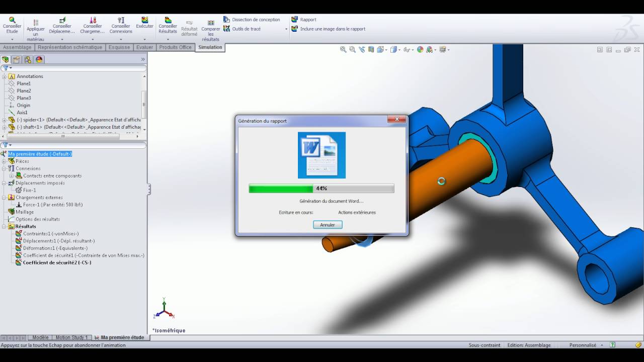Click Inclure une image dans le rapport
644x362 pixels.
328,29
